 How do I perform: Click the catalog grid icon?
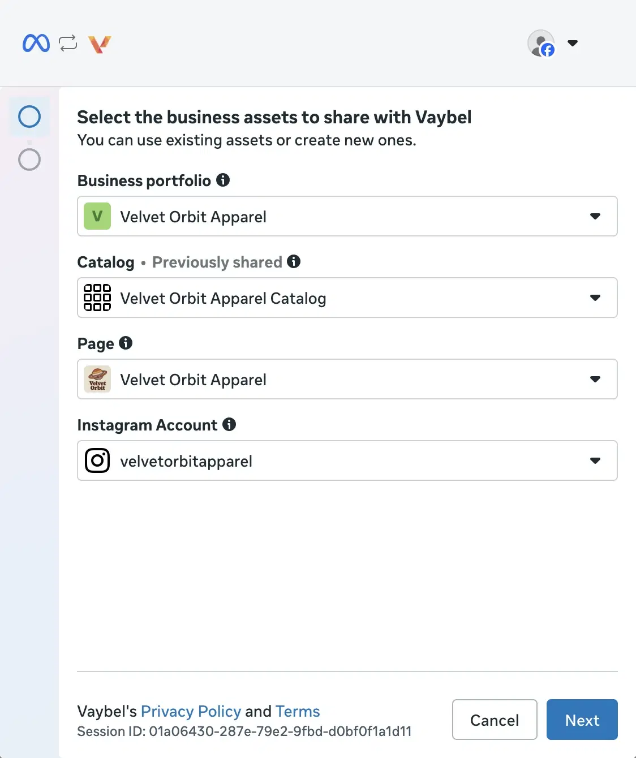pos(97,298)
